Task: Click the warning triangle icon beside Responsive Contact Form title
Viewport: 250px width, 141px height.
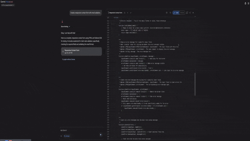Action: (124, 13)
